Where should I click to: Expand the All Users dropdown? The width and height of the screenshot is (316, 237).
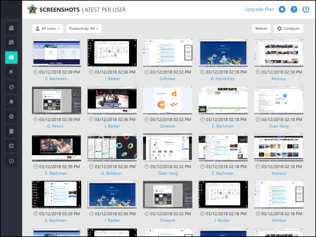click(48, 29)
